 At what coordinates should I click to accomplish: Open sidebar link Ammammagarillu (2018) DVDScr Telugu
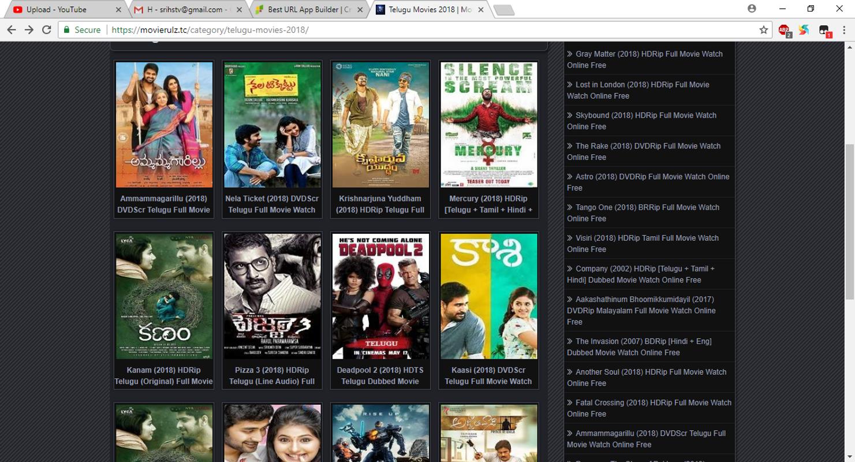pyautogui.click(x=646, y=438)
